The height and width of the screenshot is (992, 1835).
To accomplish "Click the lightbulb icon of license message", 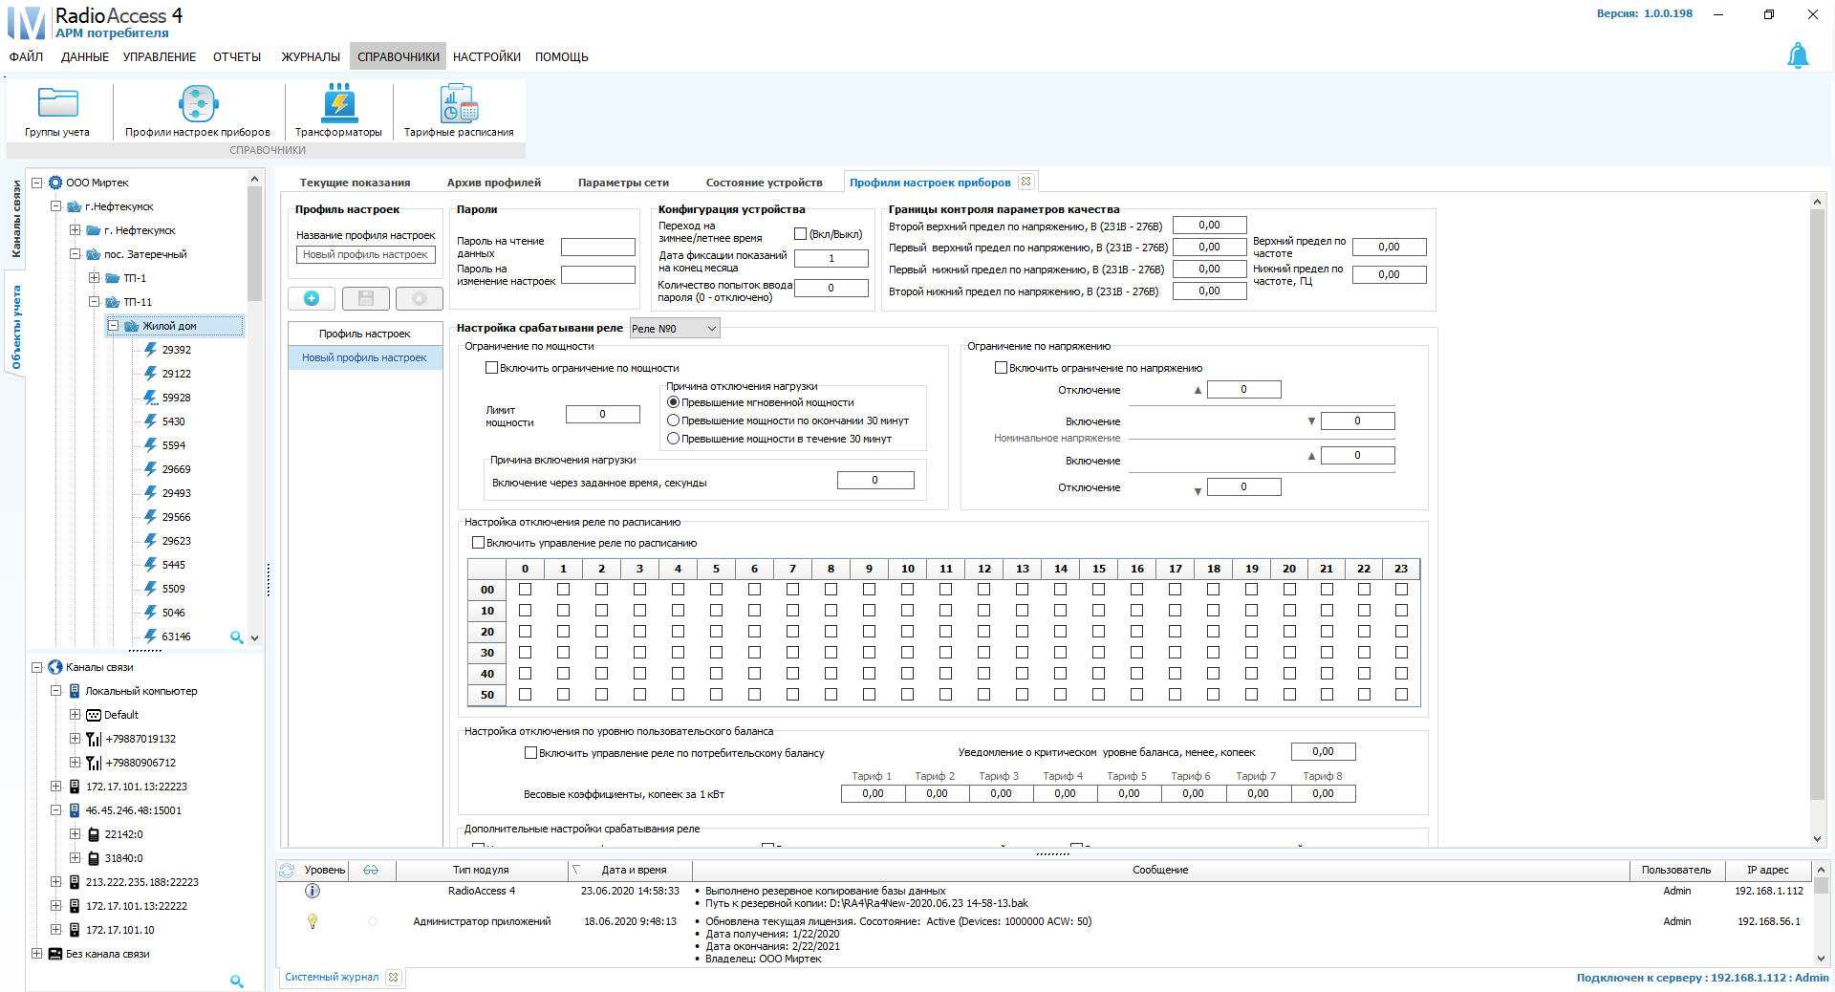I will 312,921.
